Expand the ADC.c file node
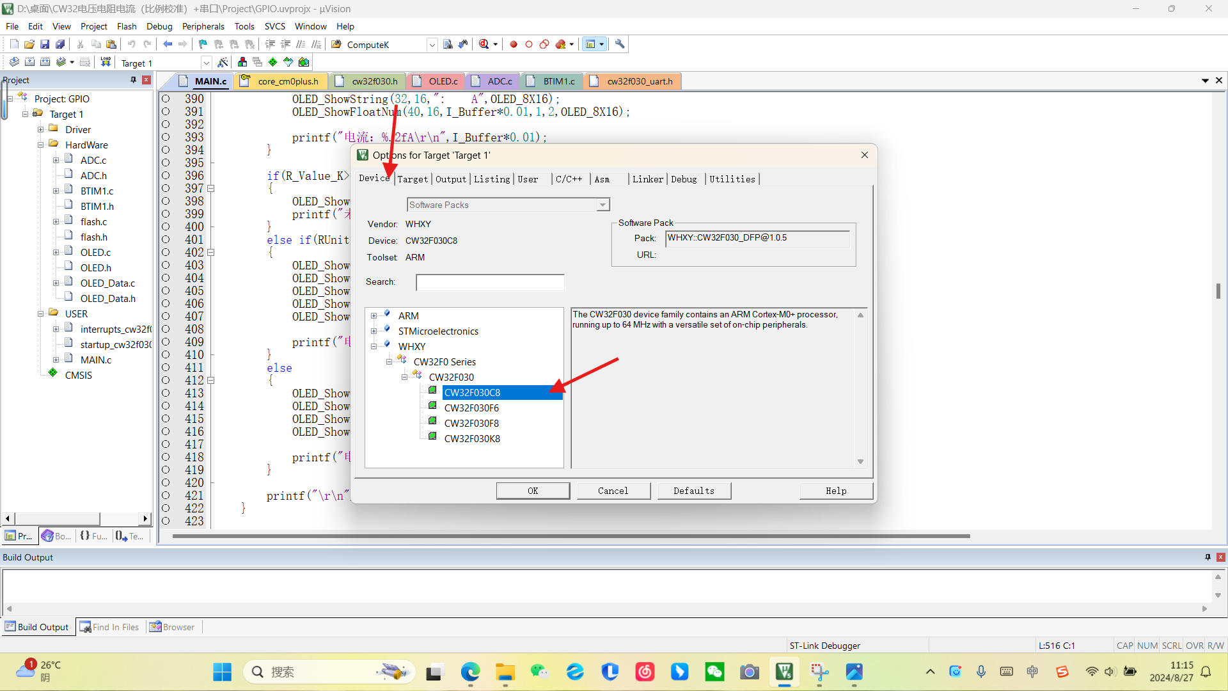This screenshot has height=691, width=1228. pos(56,161)
